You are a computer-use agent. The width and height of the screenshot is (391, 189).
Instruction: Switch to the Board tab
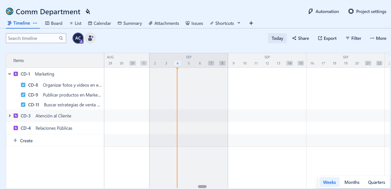pyautogui.click(x=54, y=23)
